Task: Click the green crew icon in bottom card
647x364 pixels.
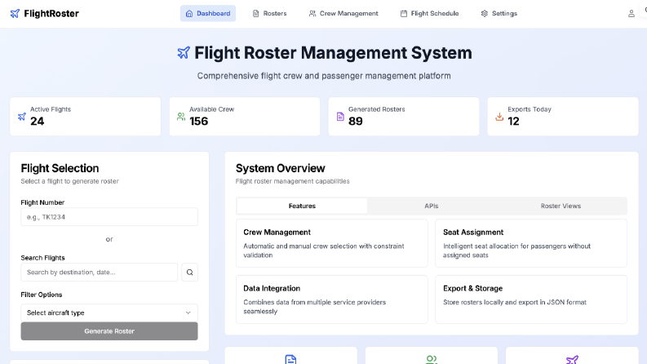Action: point(431,359)
